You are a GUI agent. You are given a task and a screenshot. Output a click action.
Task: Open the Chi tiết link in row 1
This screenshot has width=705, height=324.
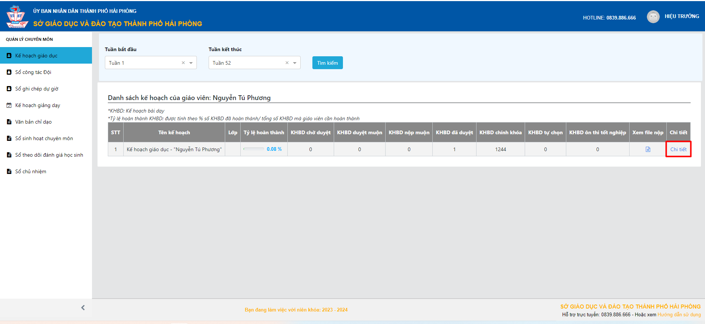[678, 149]
